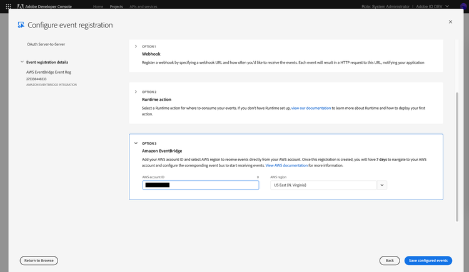The image size is (469, 272).
Task: Select AWS EventBridge Event Reg entry
Action: tap(49, 72)
